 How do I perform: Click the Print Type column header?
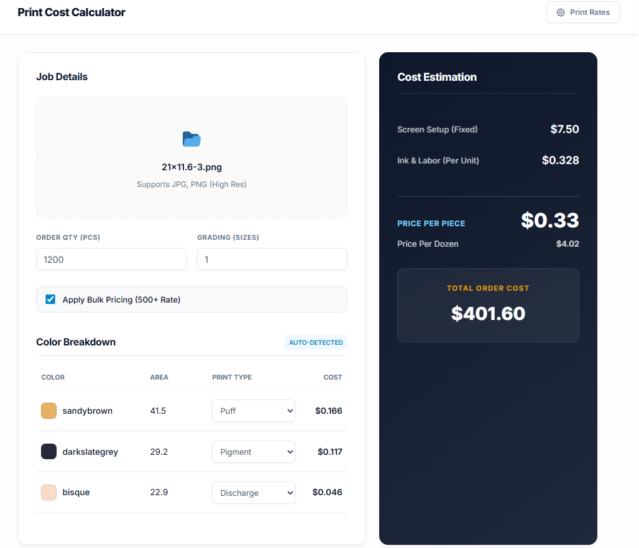(x=232, y=377)
